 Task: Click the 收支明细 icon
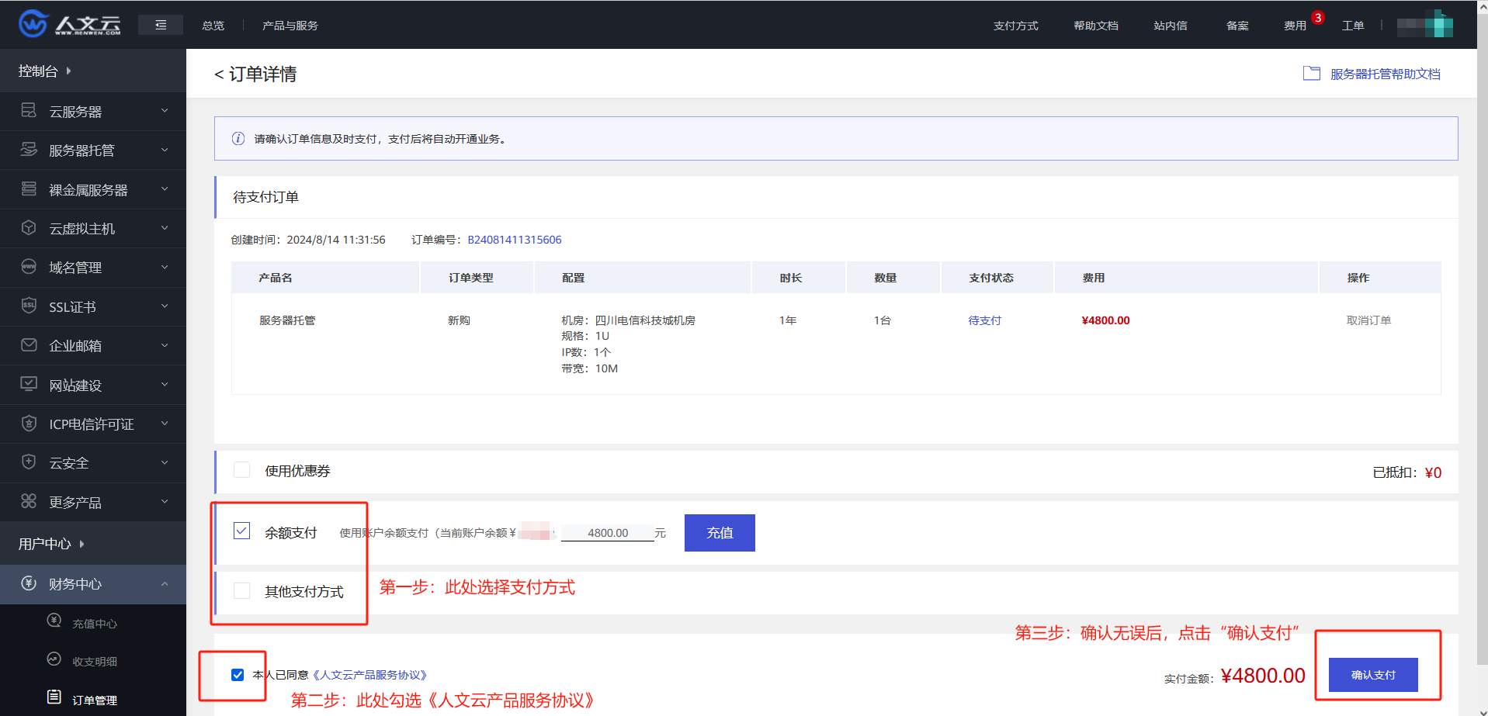point(54,659)
